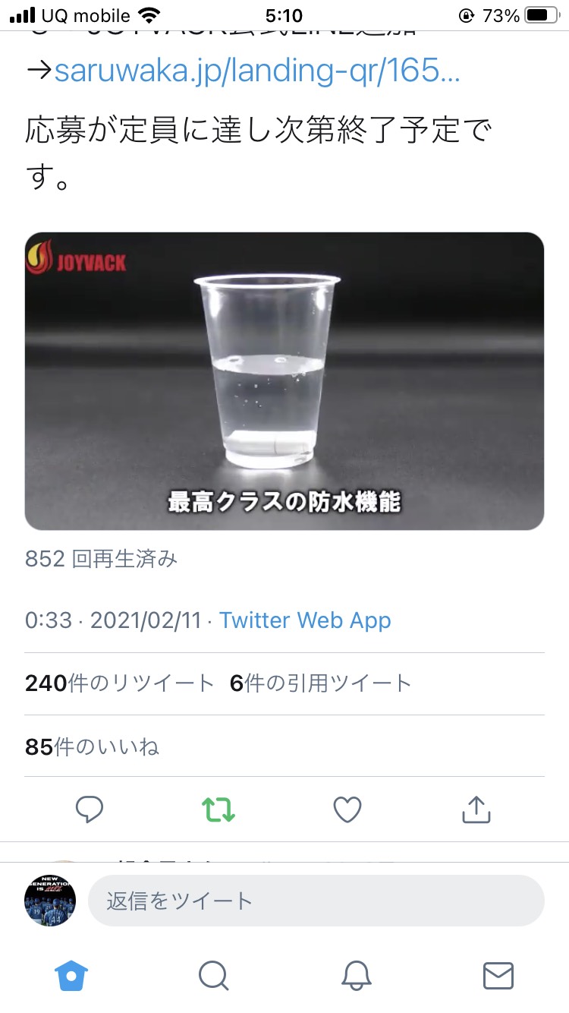The height and width of the screenshot is (1013, 569).
Task: Toggle the green retweet icon
Action: tap(218, 809)
